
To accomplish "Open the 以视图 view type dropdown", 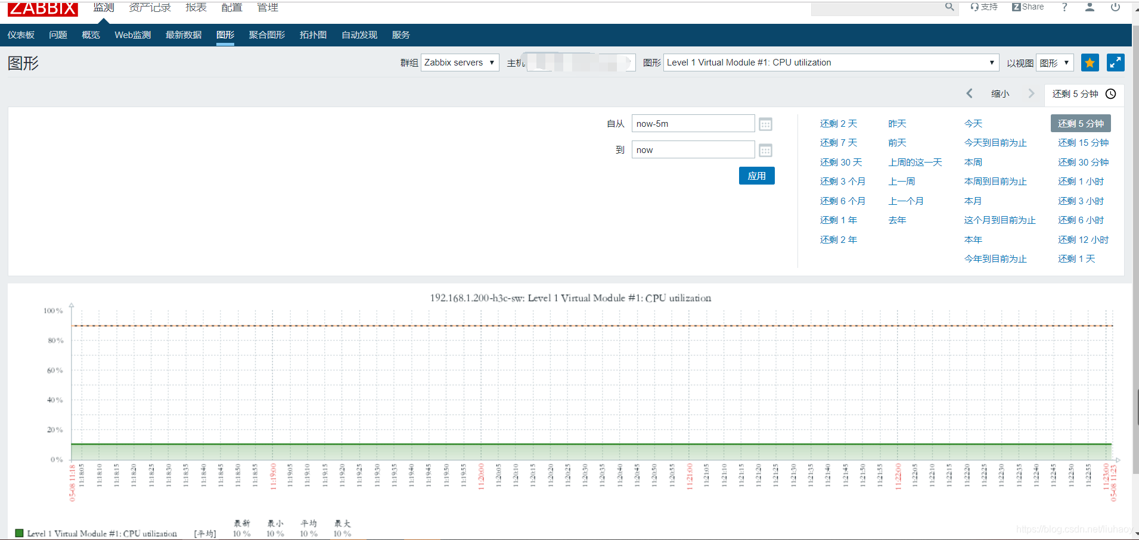I will pyautogui.click(x=1055, y=63).
